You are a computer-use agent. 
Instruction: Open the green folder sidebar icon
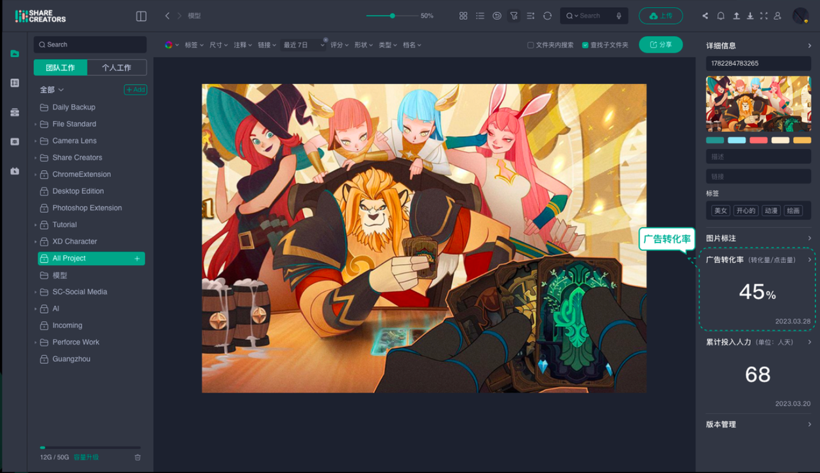point(15,54)
